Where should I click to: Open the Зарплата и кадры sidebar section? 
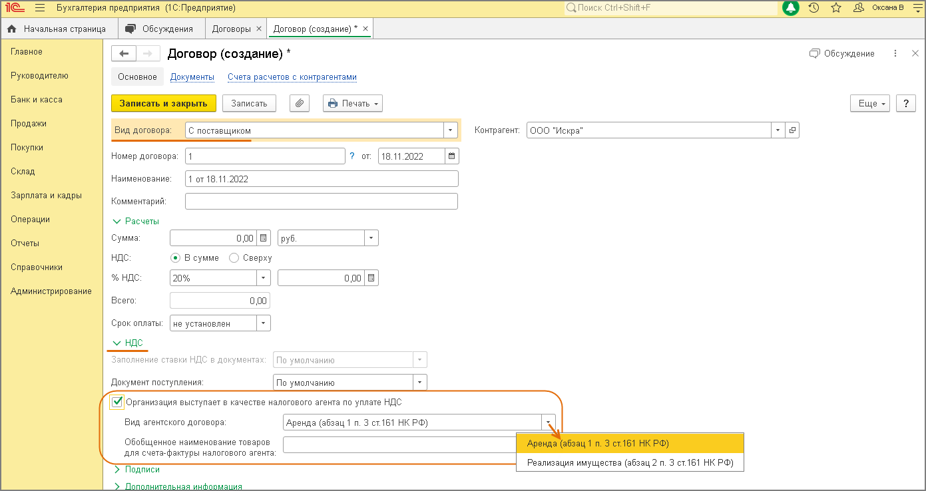click(47, 196)
